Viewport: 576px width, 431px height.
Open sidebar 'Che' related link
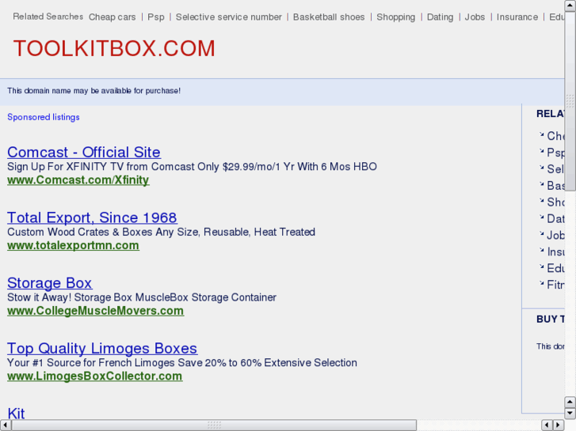(x=555, y=136)
